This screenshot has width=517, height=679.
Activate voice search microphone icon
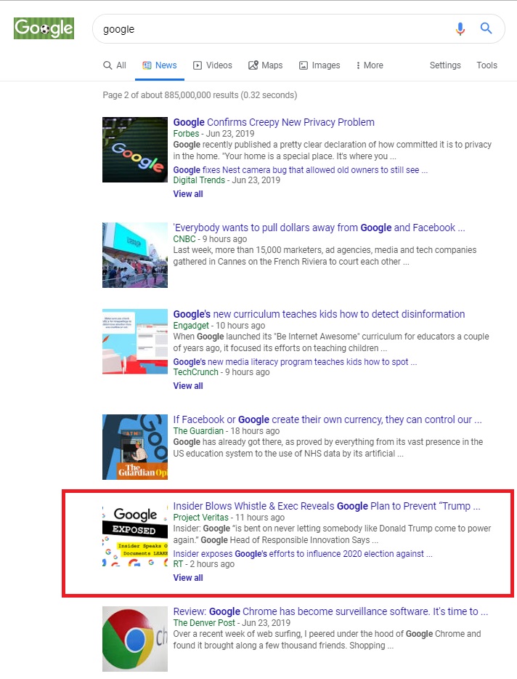coord(460,28)
